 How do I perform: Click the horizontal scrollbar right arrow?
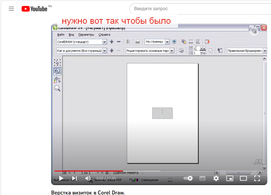[260, 172]
